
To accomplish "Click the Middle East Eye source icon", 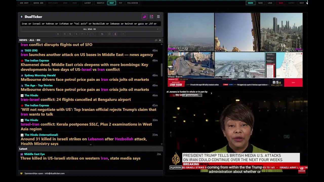I will point(22,154).
